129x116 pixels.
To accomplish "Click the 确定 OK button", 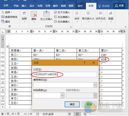I will [x=72, y=104].
